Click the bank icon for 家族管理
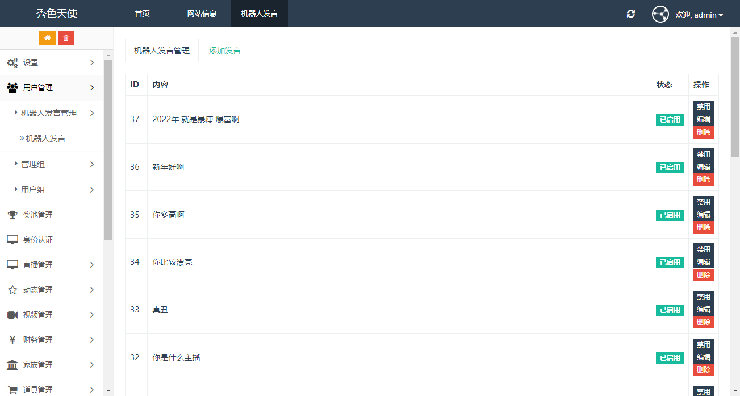 point(12,365)
